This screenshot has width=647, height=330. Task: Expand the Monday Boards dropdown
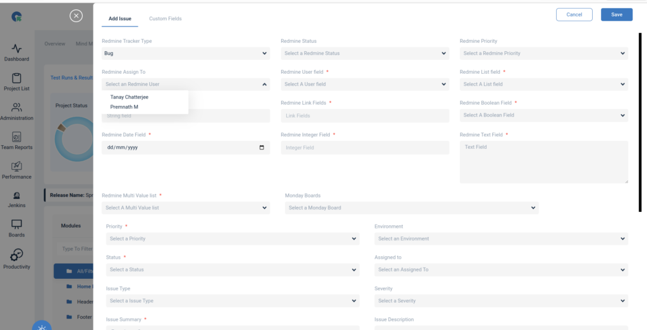[x=411, y=208]
